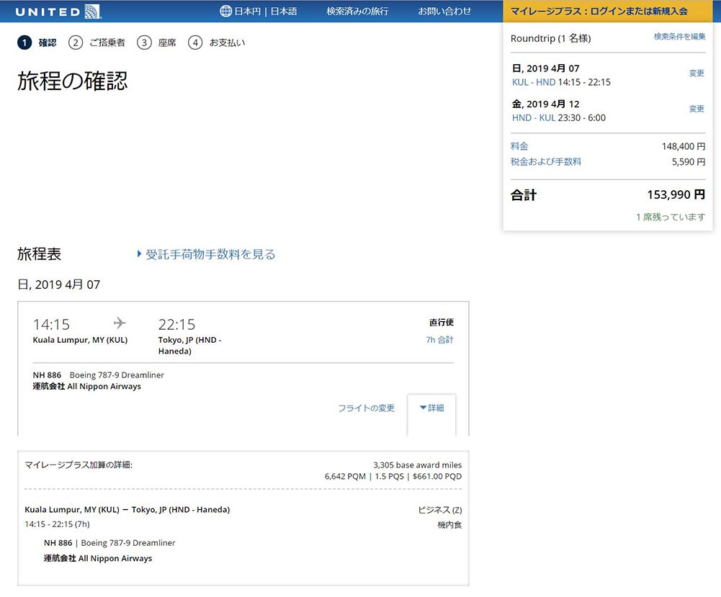Select step 3 座席
Image resolution: width=721 pixels, height=597 pixels.
pyautogui.click(x=156, y=42)
